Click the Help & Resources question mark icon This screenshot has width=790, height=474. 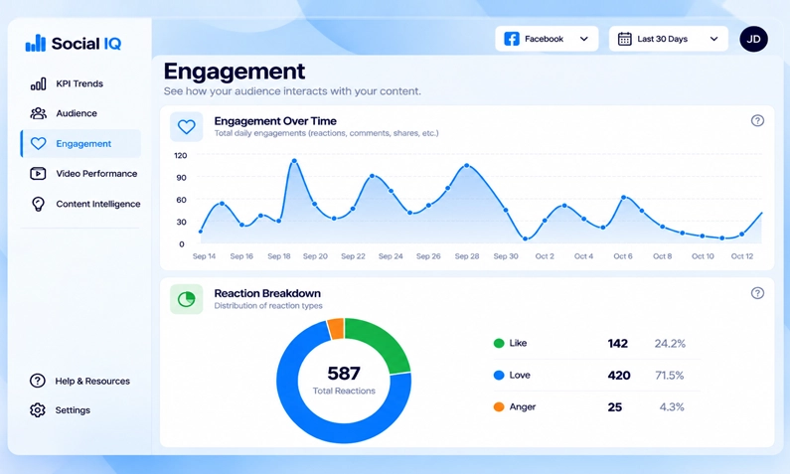(x=38, y=381)
